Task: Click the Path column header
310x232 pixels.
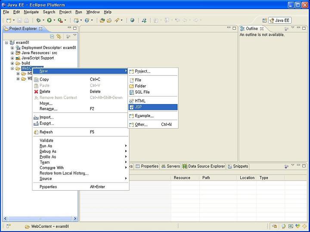Action: [x=218, y=178]
